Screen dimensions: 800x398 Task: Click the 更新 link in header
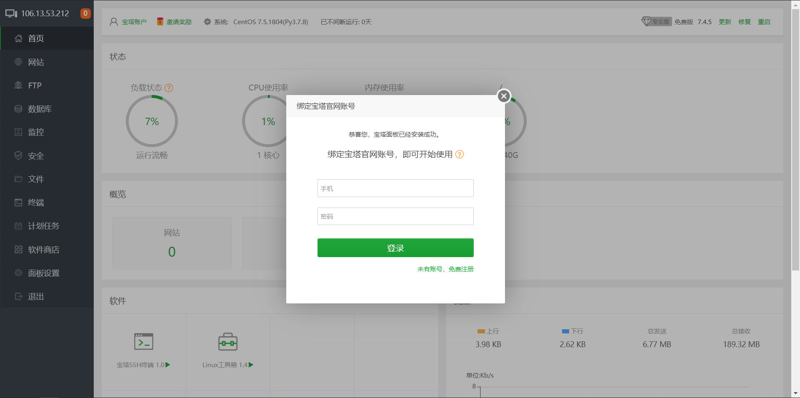pos(725,22)
